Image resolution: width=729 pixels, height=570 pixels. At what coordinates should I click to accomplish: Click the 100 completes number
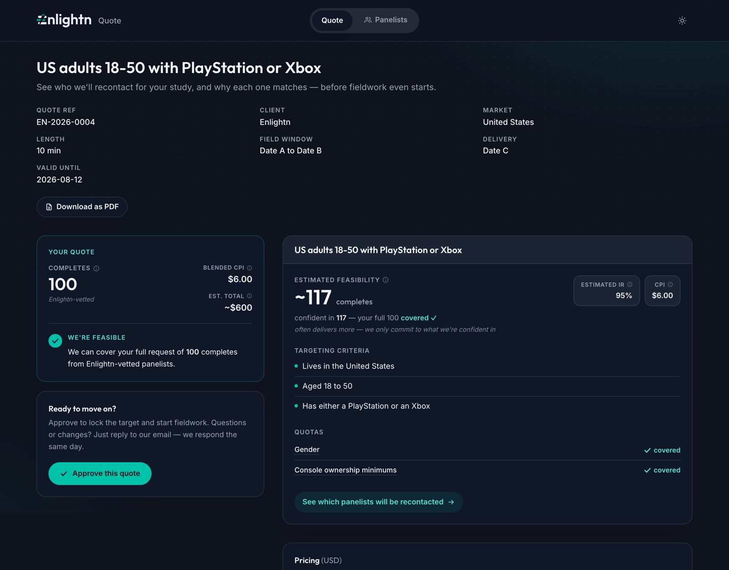point(63,285)
